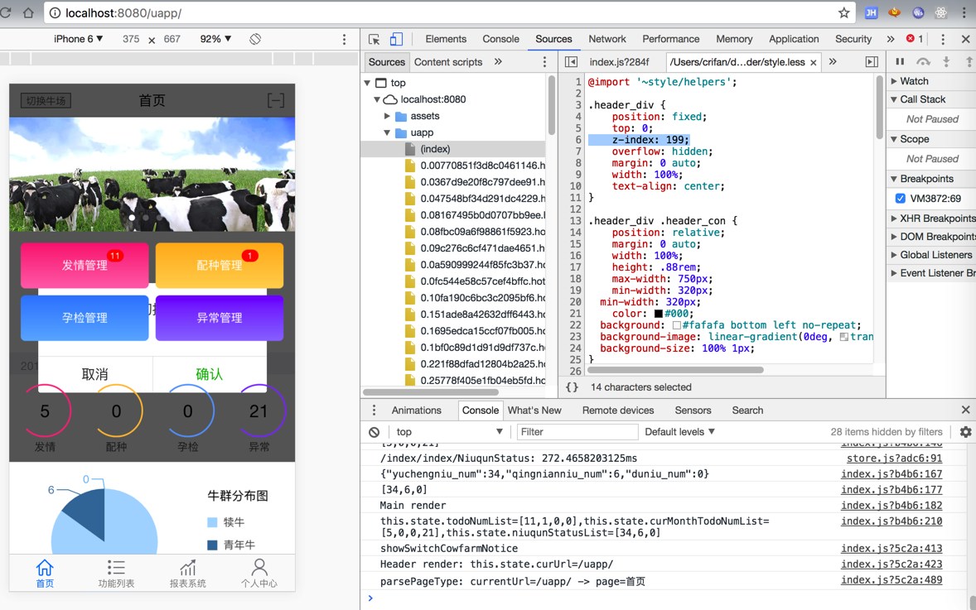Tap the 异常管理 button

tap(220, 318)
